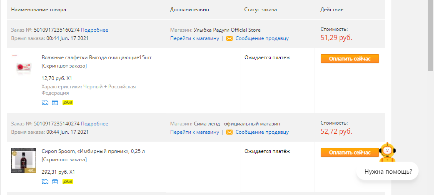Click yellow plus badge under Spoom syrup item
The image size is (434, 195).
coord(68,182)
